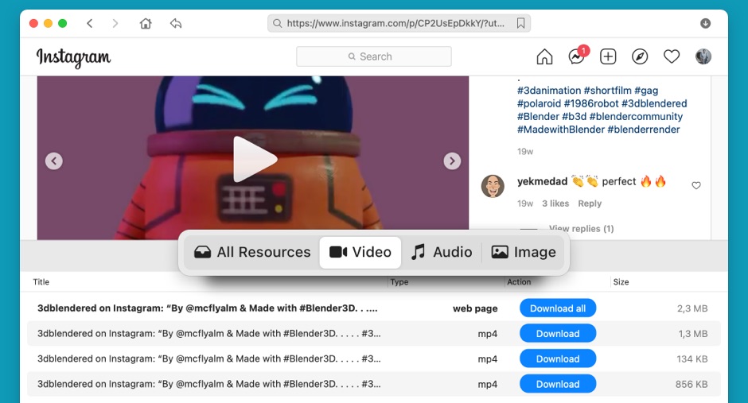Viewport: 748px width, 403px height.
Task: Play the robot video
Action: pos(255,160)
